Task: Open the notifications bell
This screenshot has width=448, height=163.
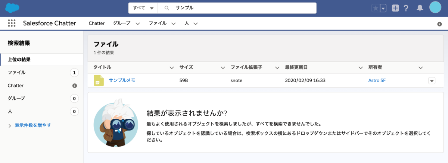Action: (x=420, y=8)
